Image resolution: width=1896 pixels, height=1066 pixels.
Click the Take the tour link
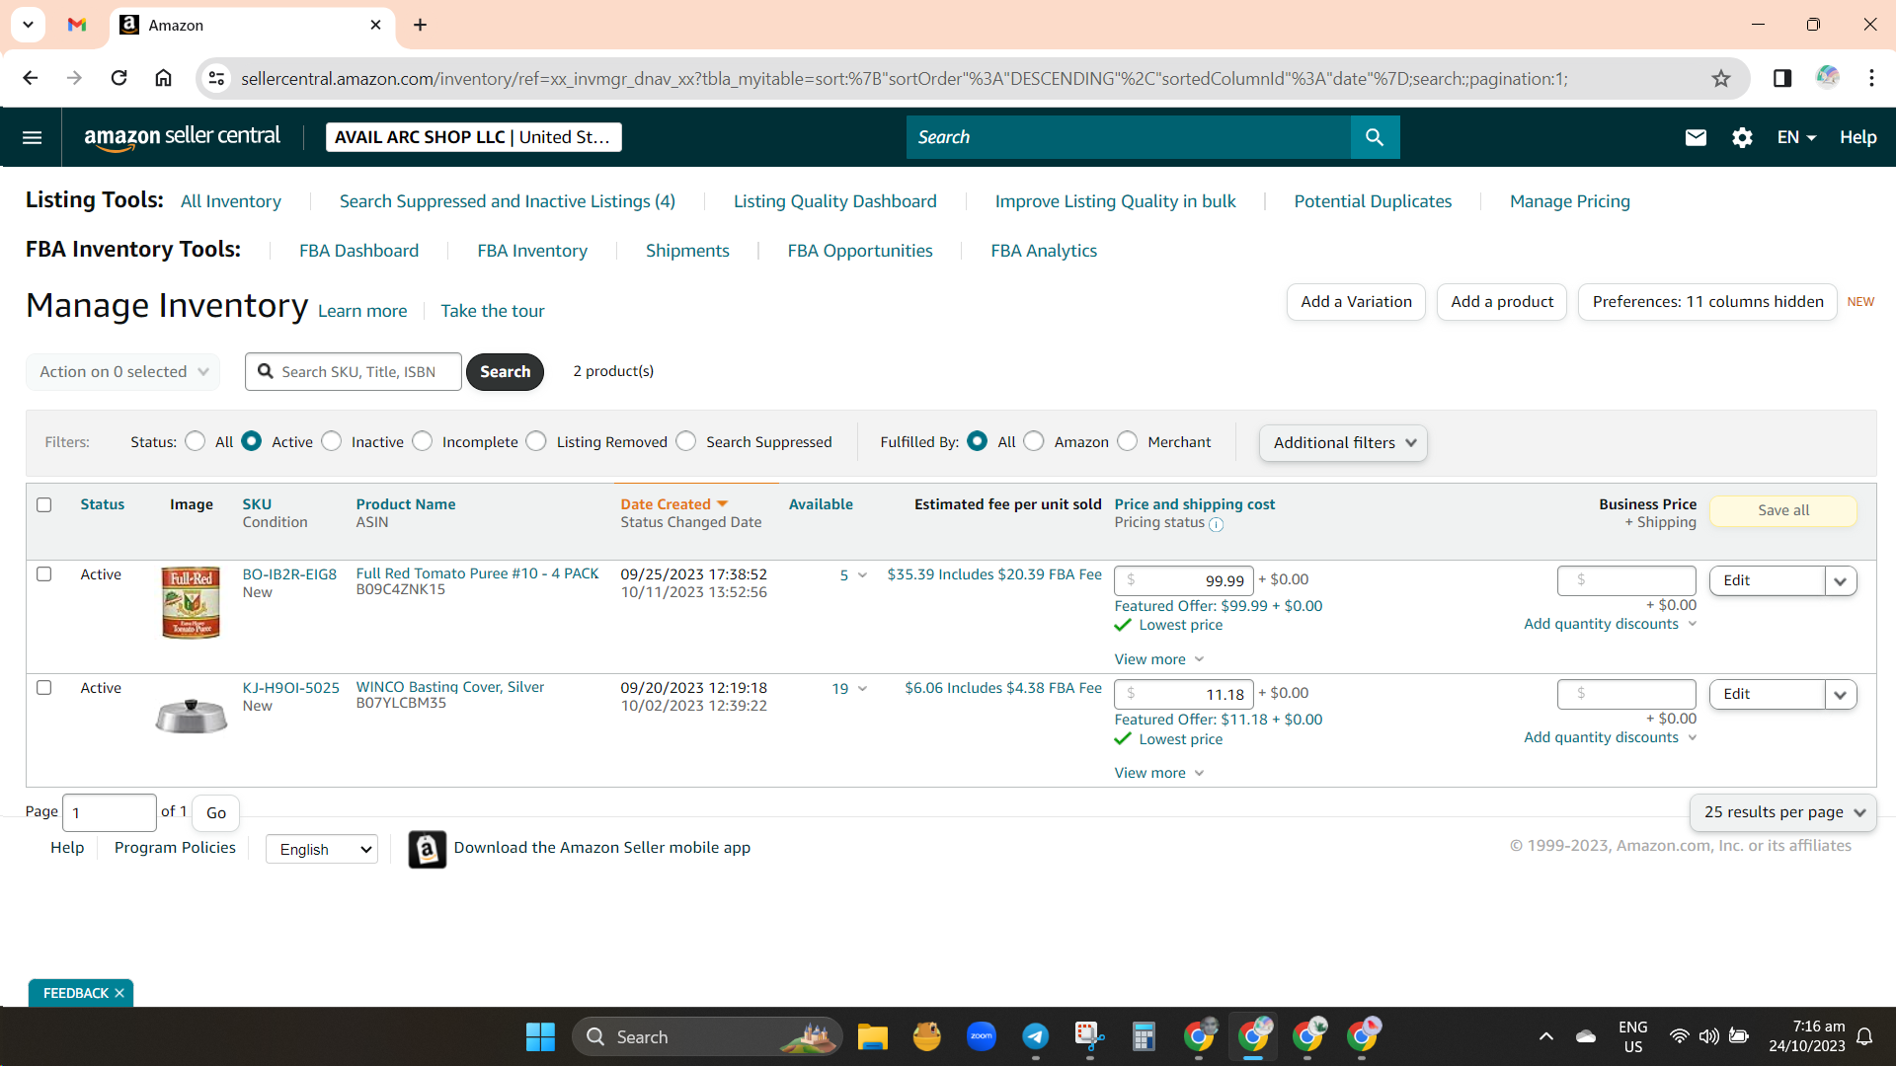click(x=493, y=311)
